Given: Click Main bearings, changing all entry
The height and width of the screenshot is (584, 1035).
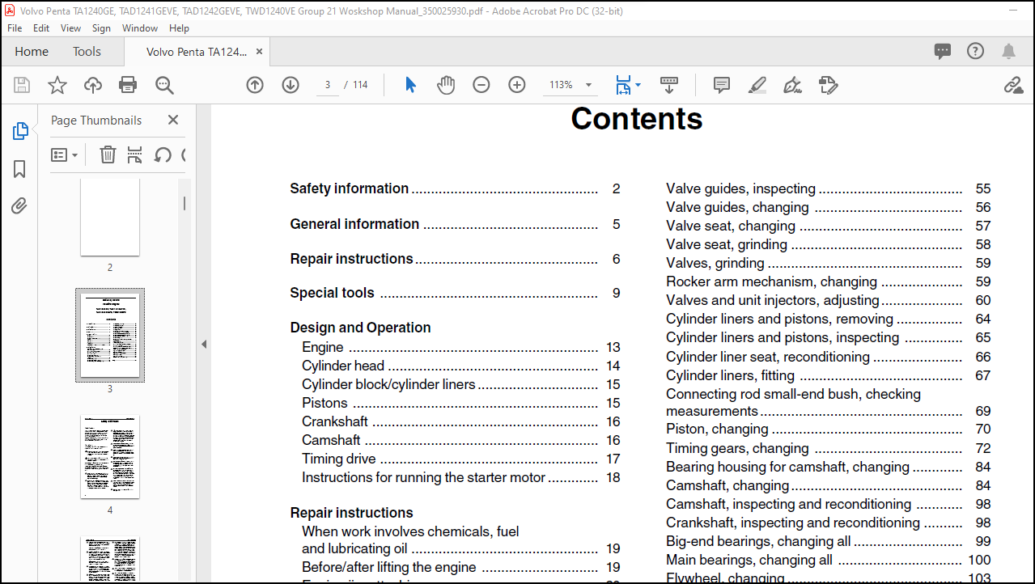Looking at the screenshot, I should coord(828,560).
